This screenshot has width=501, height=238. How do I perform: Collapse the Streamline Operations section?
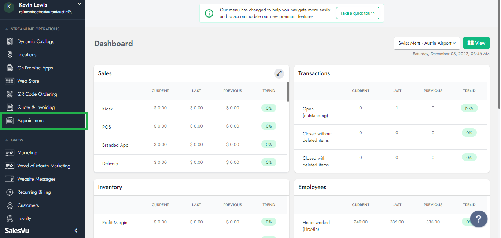tap(7, 29)
